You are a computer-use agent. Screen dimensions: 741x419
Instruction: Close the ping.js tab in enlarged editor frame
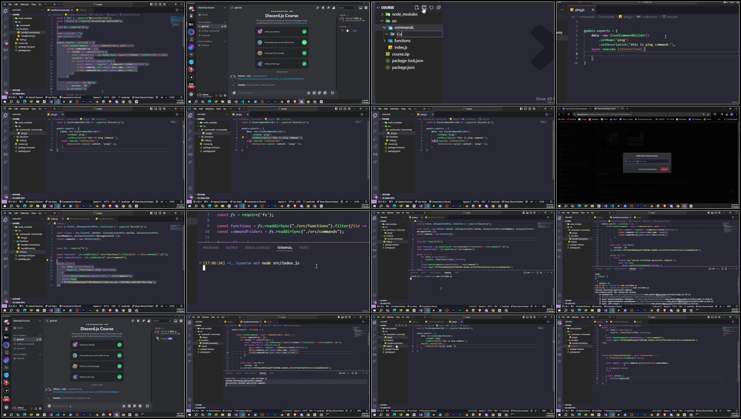[593, 10]
